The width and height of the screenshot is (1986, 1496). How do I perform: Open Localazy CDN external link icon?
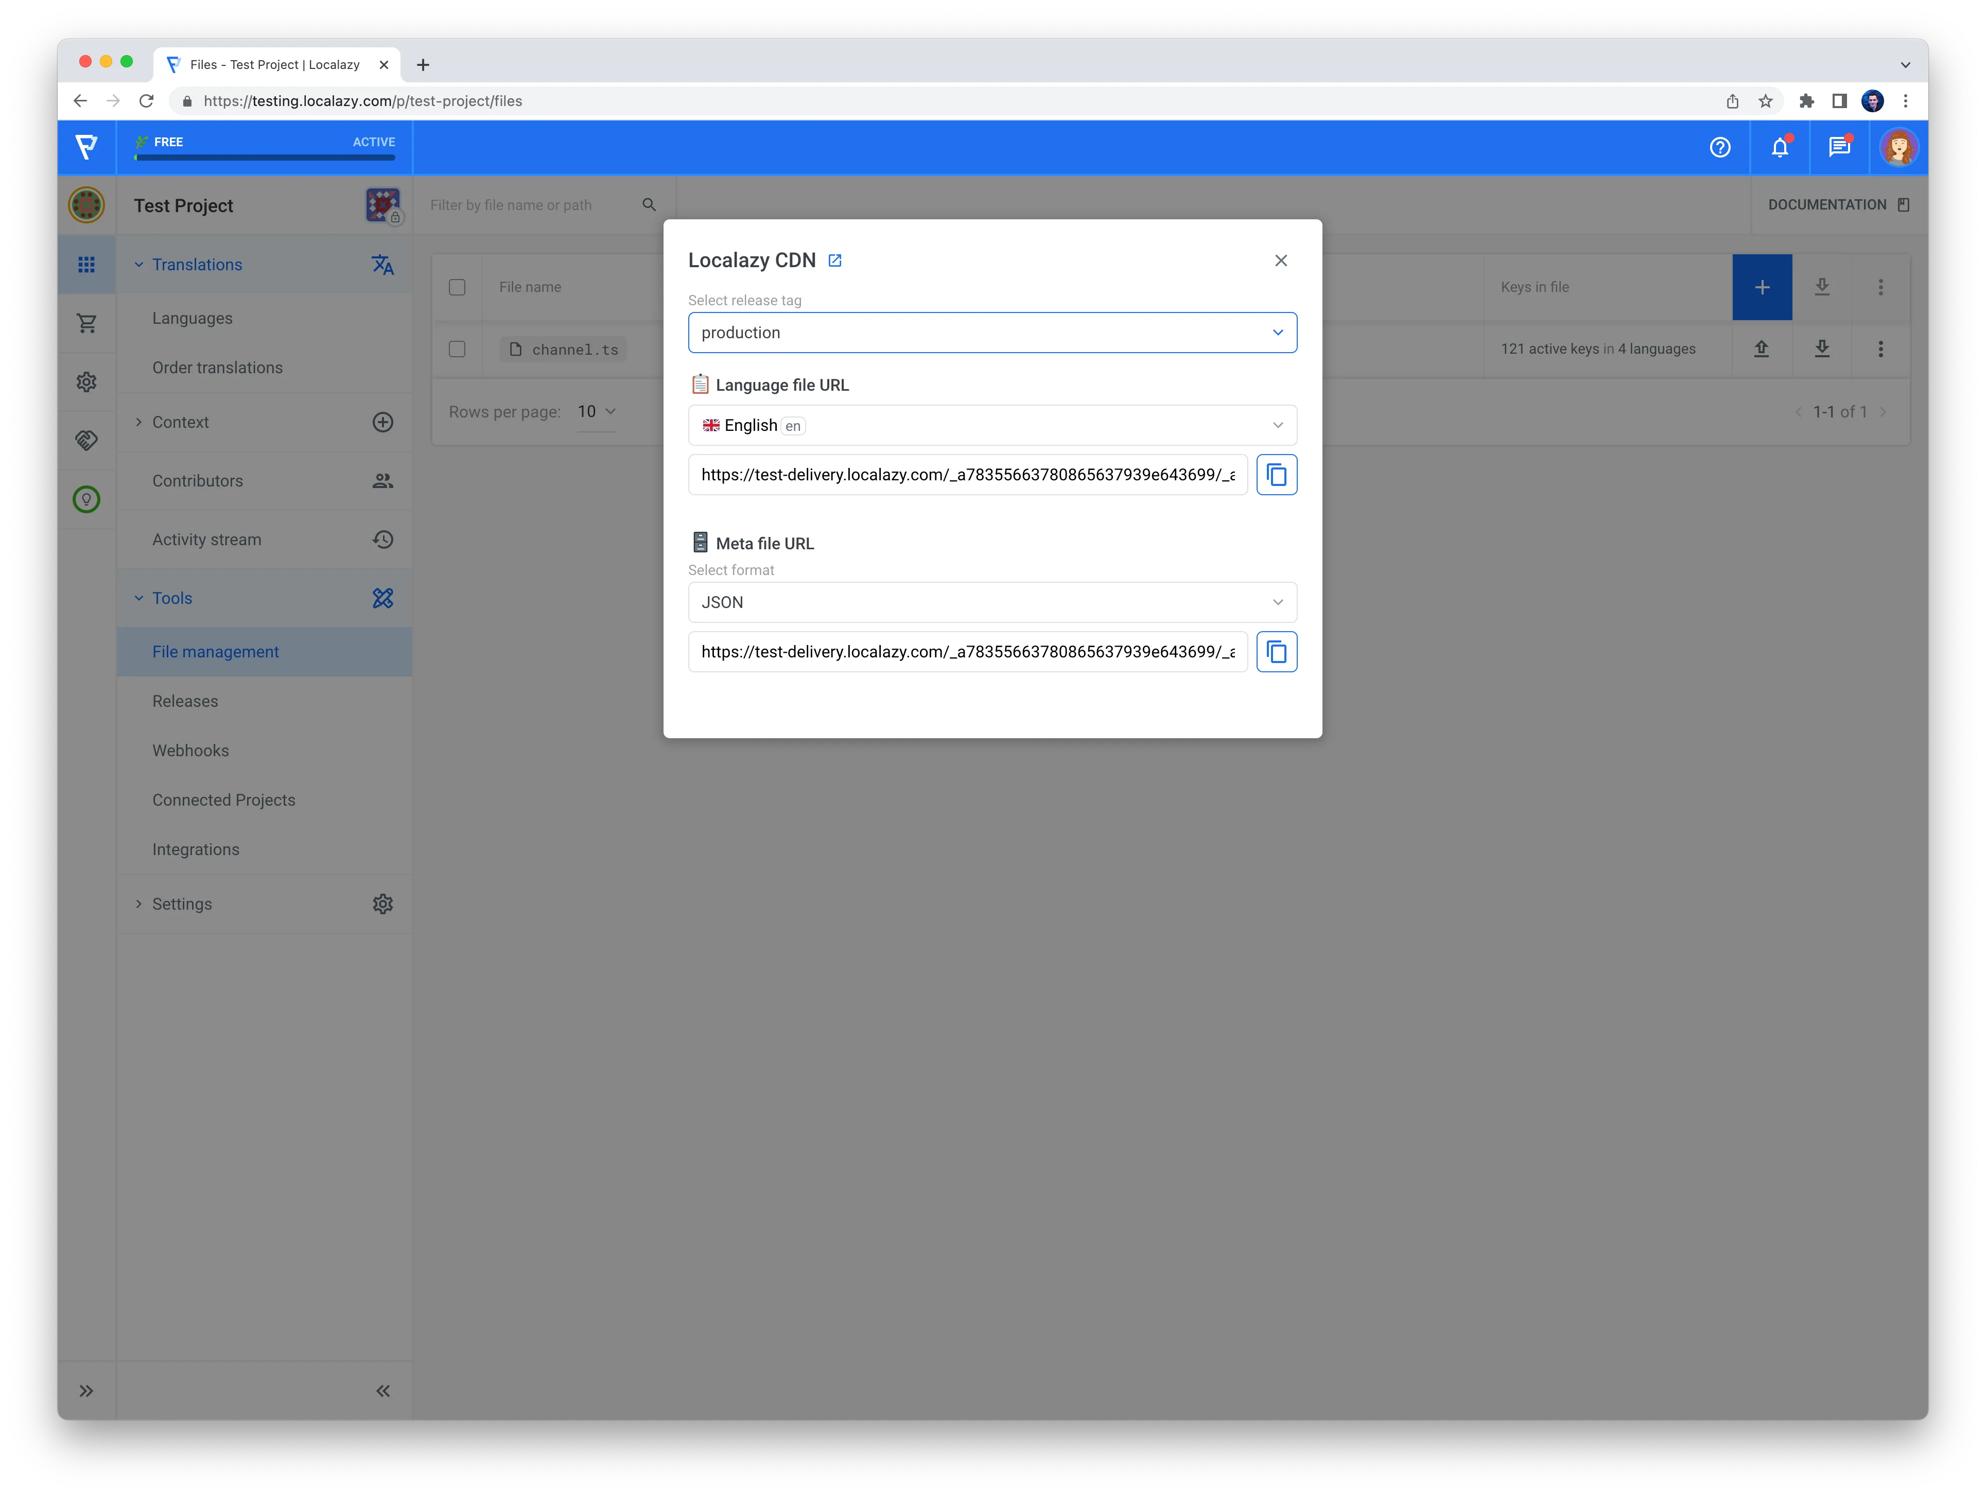point(834,260)
